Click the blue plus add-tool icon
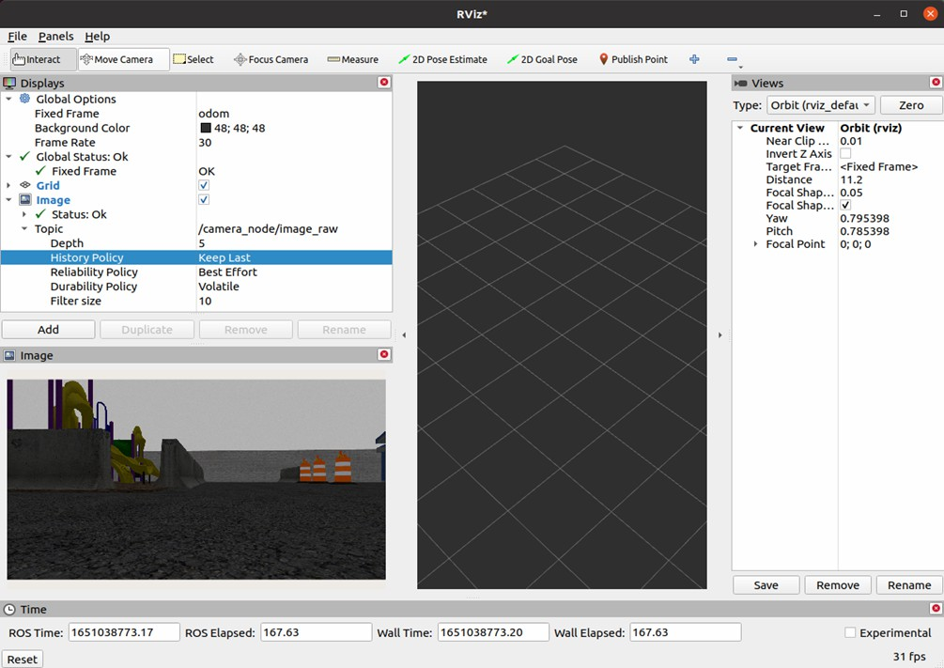The image size is (944, 668). click(694, 59)
